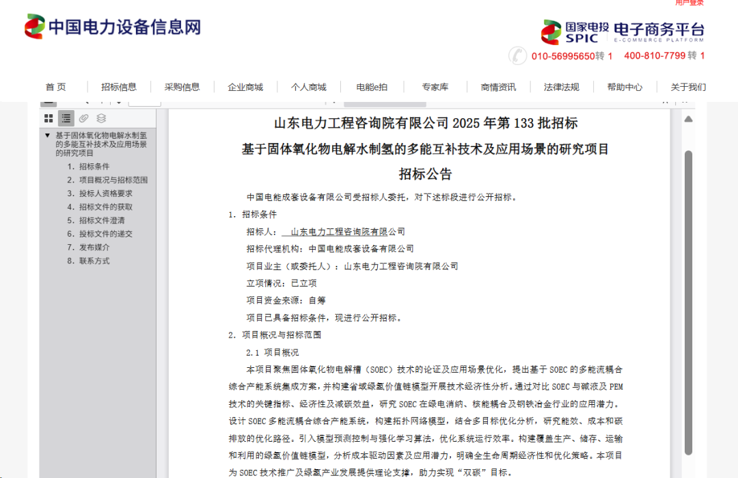The height and width of the screenshot is (478, 738).
Task: Open 帮助中心 navigation item
Action: tap(625, 87)
